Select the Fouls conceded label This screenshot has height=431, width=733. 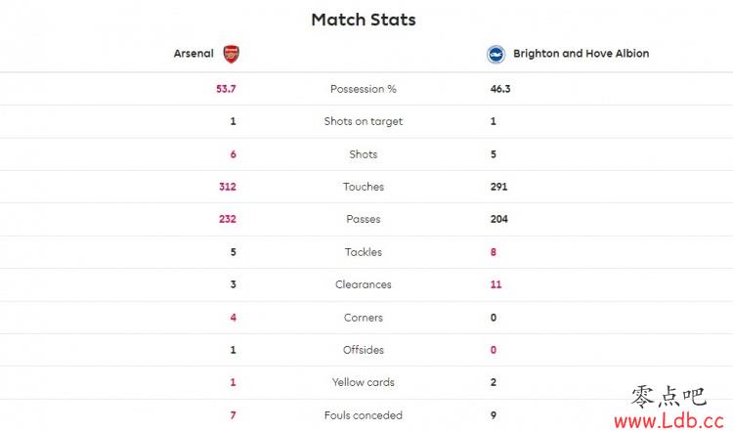pyautogui.click(x=364, y=415)
